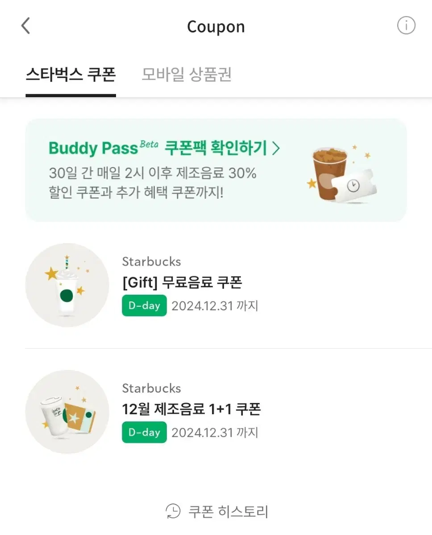Image resolution: width=432 pixels, height=535 pixels.
Task: Expand the chevron next to 쿠폰팩 확인하기
Action: click(x=276, y=148)
